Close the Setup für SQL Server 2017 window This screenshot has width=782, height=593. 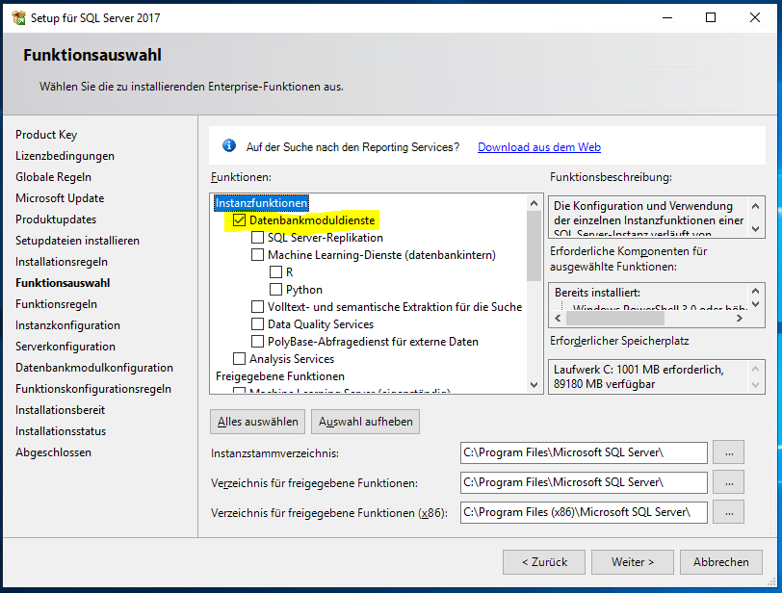tap(755, 18)
